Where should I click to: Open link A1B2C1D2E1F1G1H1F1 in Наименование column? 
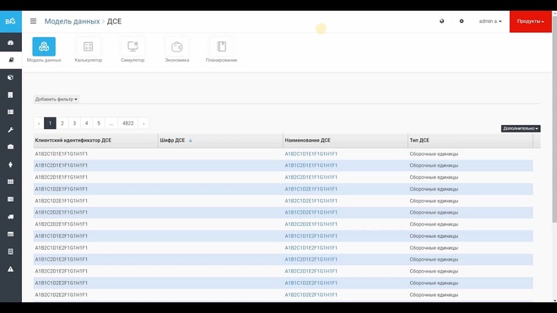311,201
